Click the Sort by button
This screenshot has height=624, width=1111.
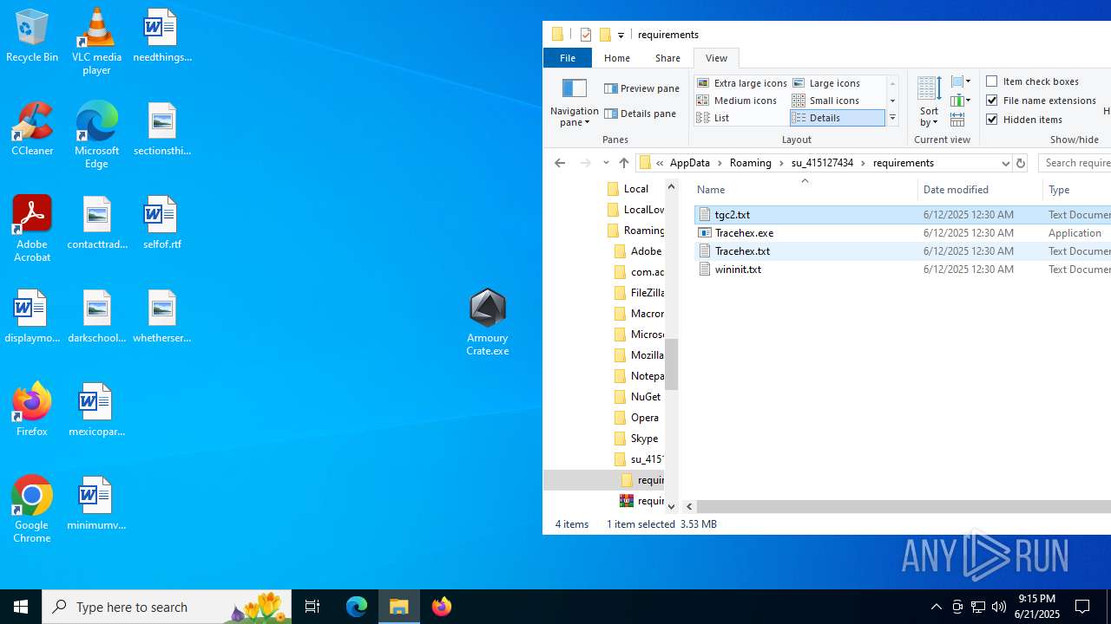click(x=929, y=101)
